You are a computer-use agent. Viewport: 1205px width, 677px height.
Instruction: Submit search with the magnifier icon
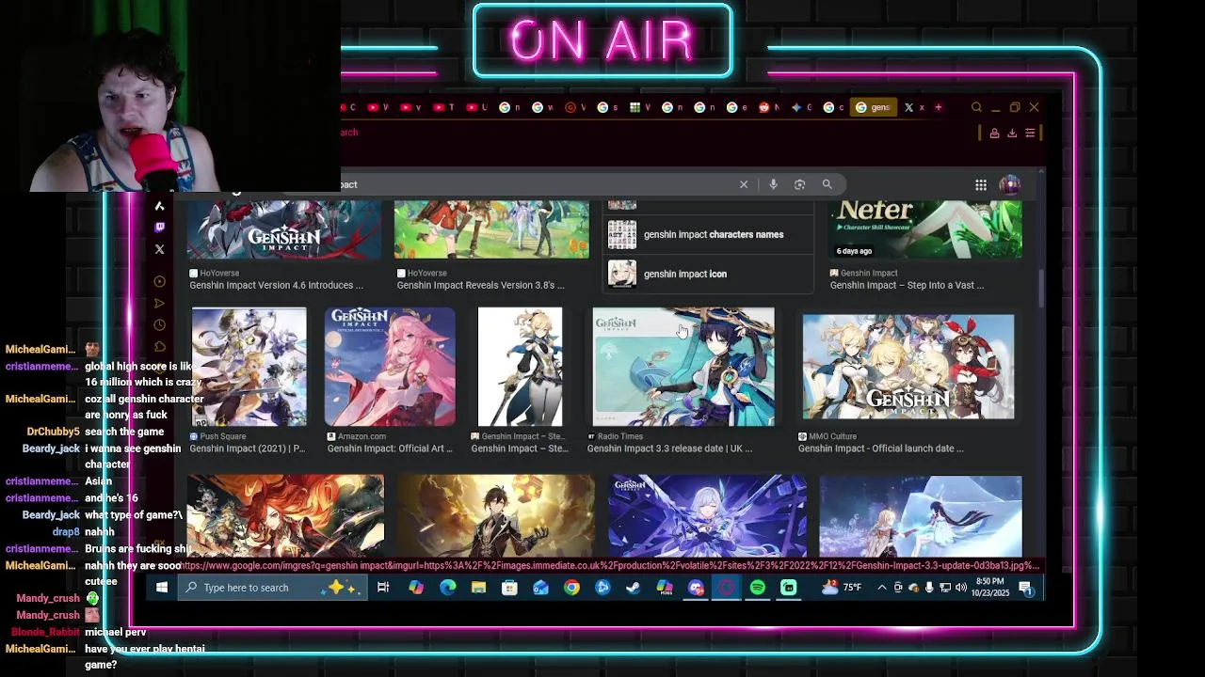point(827,184)
